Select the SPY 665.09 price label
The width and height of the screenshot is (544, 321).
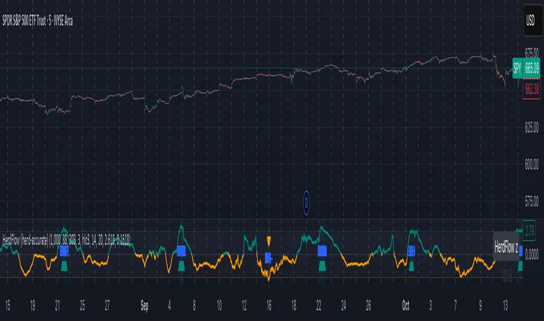[526, 68]
